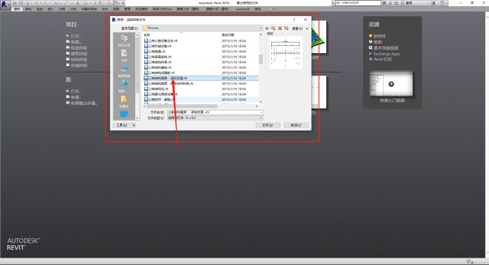Switch to the 插入 ribbon tab
Screen dimensions: 489x265
tap(51, 9)
